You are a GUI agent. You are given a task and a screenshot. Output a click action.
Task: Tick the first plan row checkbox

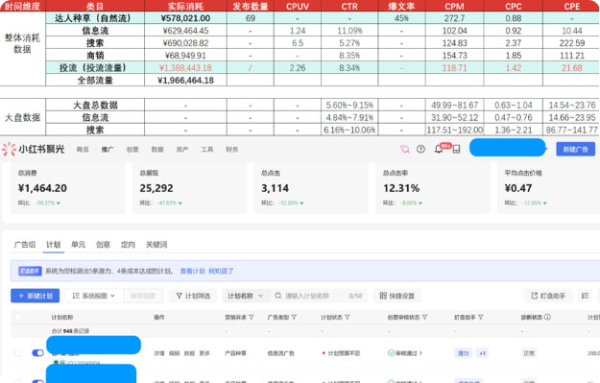pyautogui.click(x=18, y=353)
